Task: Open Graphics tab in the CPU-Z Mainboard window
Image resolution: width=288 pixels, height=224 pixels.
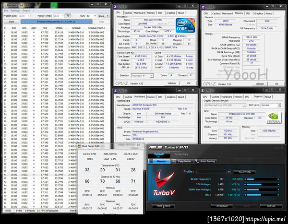Action: pos(171,97)
